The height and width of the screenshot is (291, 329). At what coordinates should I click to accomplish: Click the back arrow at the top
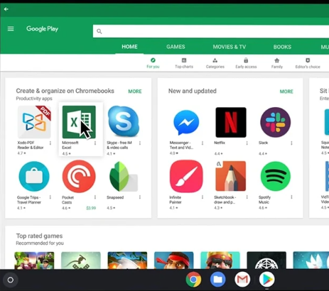(x=6, y=9)
